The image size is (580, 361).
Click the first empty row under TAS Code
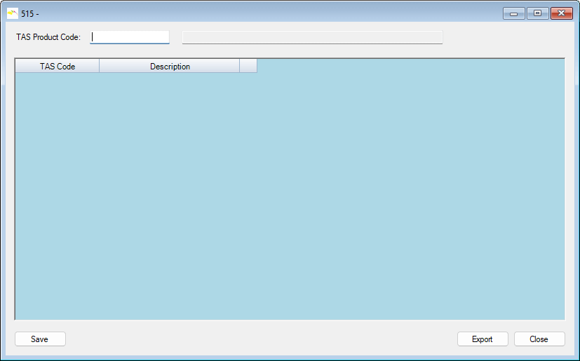[x=58, y=80]
